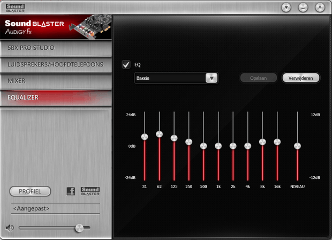The height and width of the screenshot is (240, 332).
Task: Click the 31 frequency label
Action: click(x=145, y=186)
